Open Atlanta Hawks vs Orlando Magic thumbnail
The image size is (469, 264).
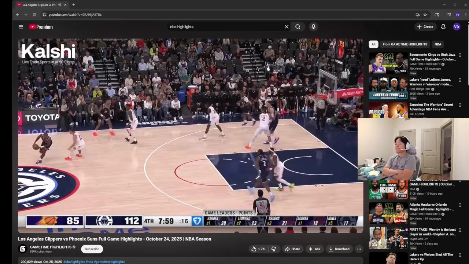[x=388, y=213]
